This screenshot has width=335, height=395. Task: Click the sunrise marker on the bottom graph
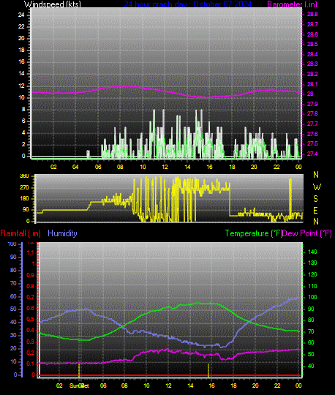coord(79,370)
